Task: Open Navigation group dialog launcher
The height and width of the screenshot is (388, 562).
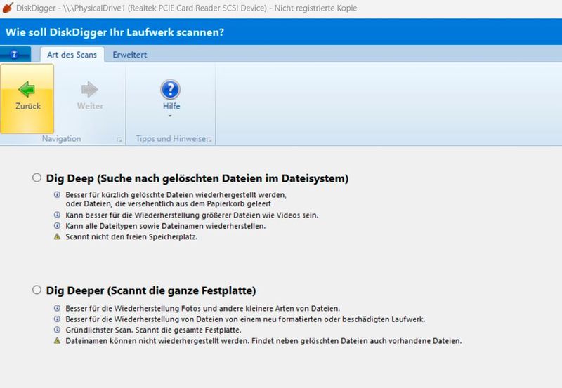Action: (x=119, y=140)
